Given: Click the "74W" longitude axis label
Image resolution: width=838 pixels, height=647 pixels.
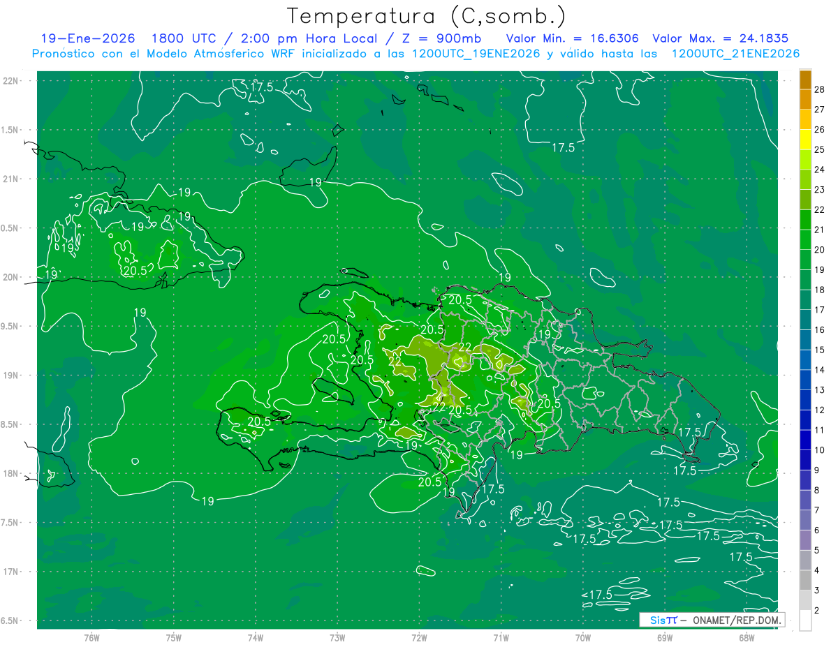Looking at the screenshot, I should (x=256, y=638).
